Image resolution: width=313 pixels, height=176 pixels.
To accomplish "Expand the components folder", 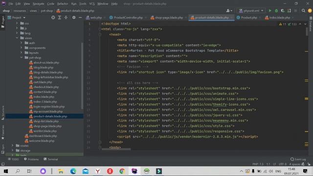I will (22, 48).
